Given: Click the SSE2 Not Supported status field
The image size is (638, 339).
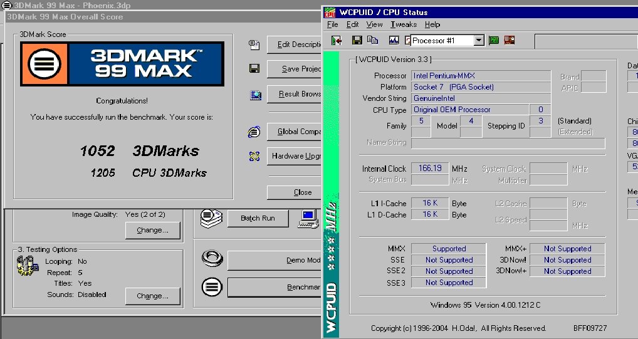Looking at the screenshot, I should click(449, 271).
